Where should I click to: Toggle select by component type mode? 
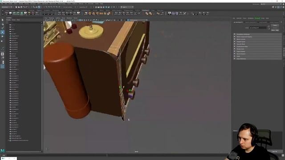click(39, 7)
